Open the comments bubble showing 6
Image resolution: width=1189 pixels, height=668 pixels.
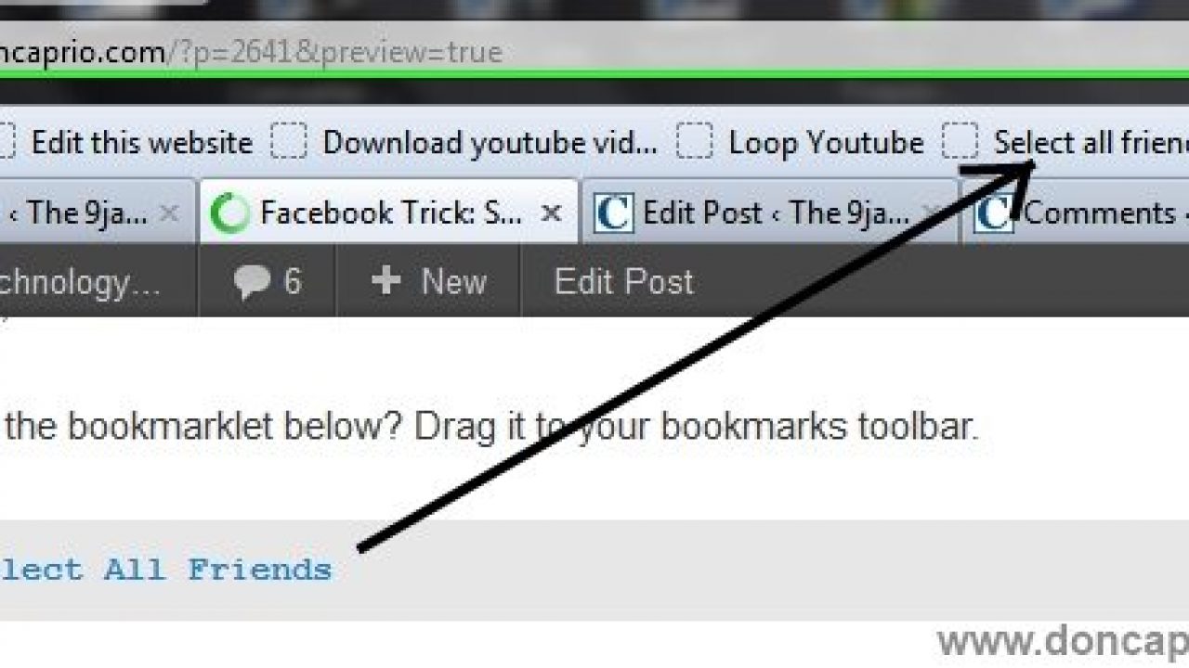click(268, 281)
